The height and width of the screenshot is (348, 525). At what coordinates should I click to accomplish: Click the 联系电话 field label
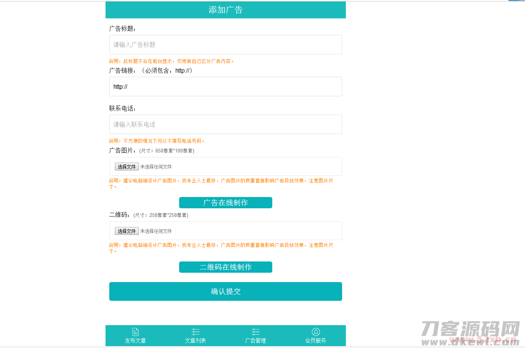(x=122, y=109)
